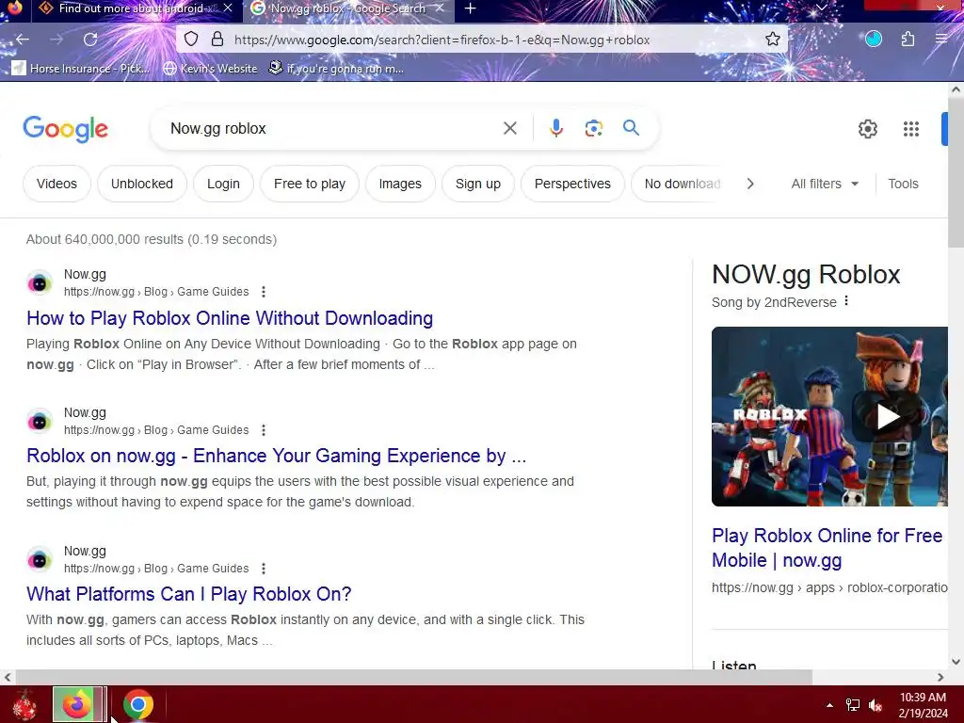Select the Free to play chip
The width and height of the screenshot is (964, 723).
coord(309,184)
